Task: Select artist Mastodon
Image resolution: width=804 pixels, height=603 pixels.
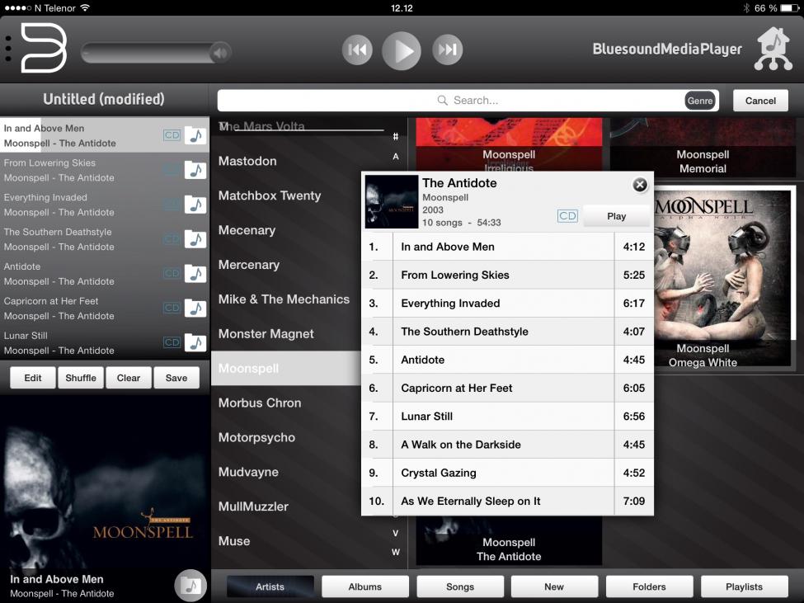Action: [x=247, y=161]
